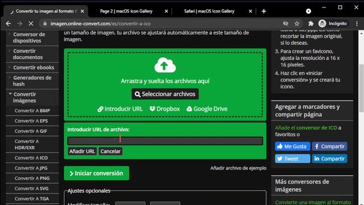Screen dimensions: 364x205
Task: Click the cloud upload icon
Action: coord(165,65)
